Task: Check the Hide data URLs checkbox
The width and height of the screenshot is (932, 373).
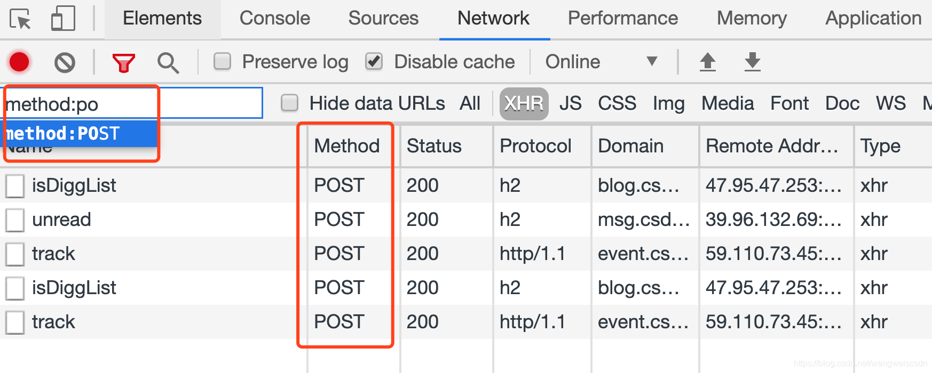Action: [289, 103]
